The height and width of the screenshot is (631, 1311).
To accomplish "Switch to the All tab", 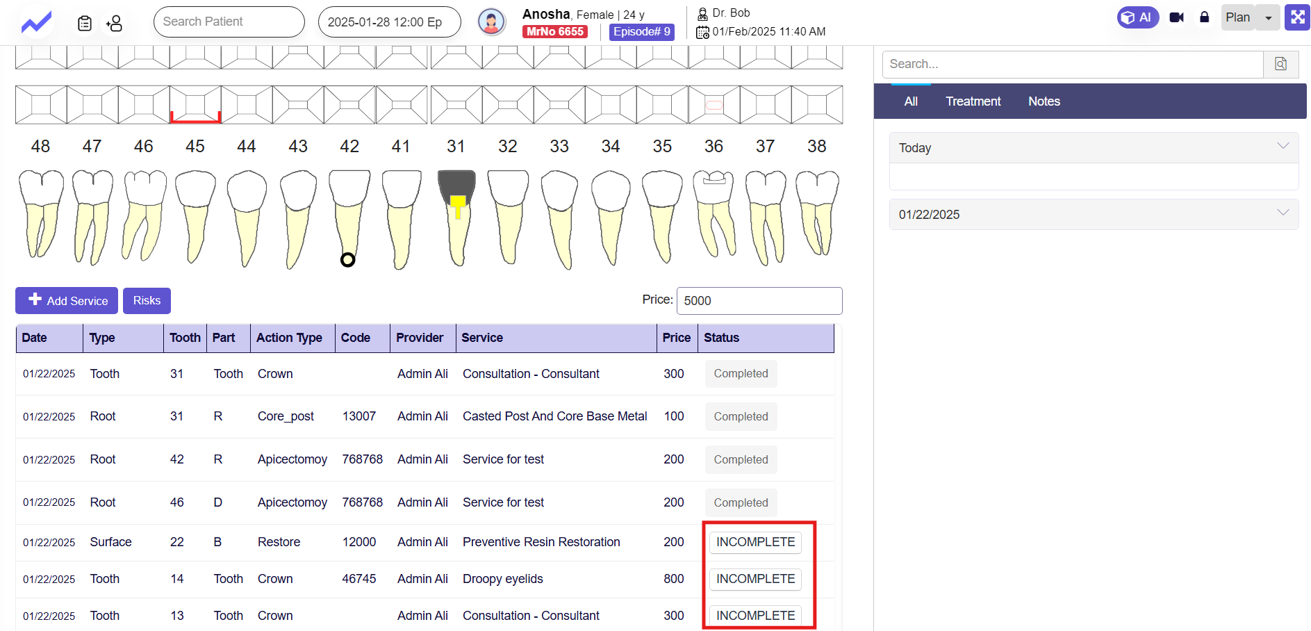I will (x=911, y=101).
